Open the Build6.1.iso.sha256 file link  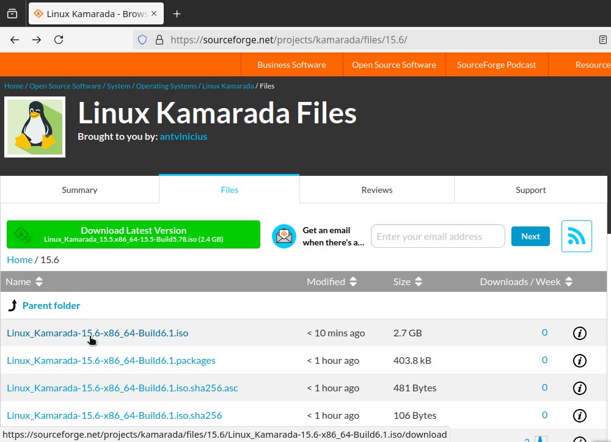[115, 416]
